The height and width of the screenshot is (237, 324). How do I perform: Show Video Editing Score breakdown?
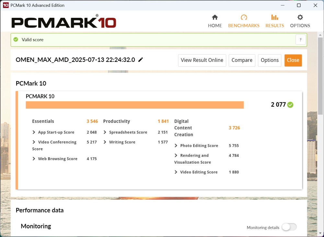coord(176,172)
